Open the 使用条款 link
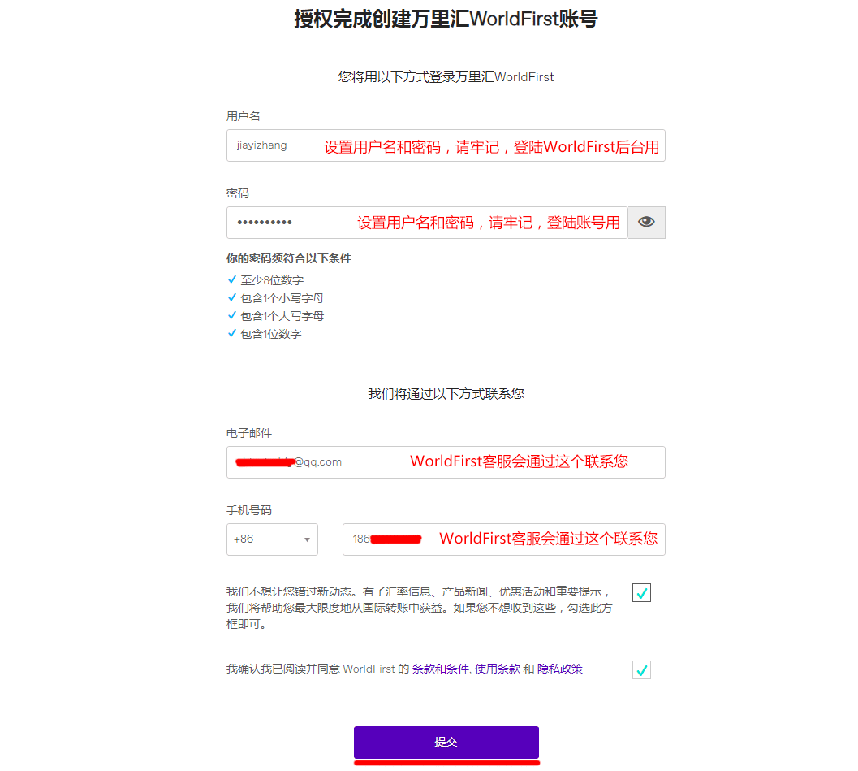 tap(498, 669)
